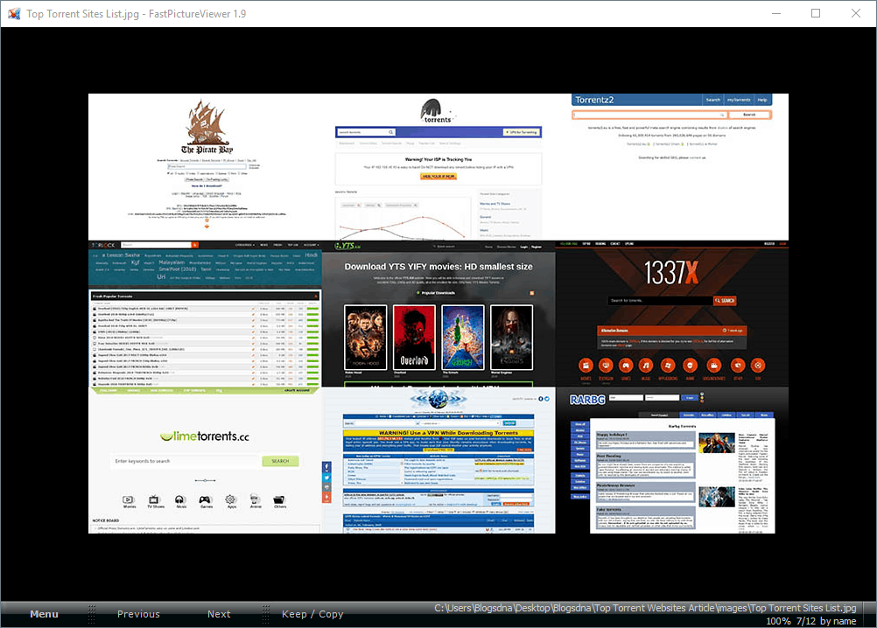Viewport: 877px width, 628px height.
Task: Click the 1337X Games controller circle icon
Action: pyautogui.click(x=626, y=366)
